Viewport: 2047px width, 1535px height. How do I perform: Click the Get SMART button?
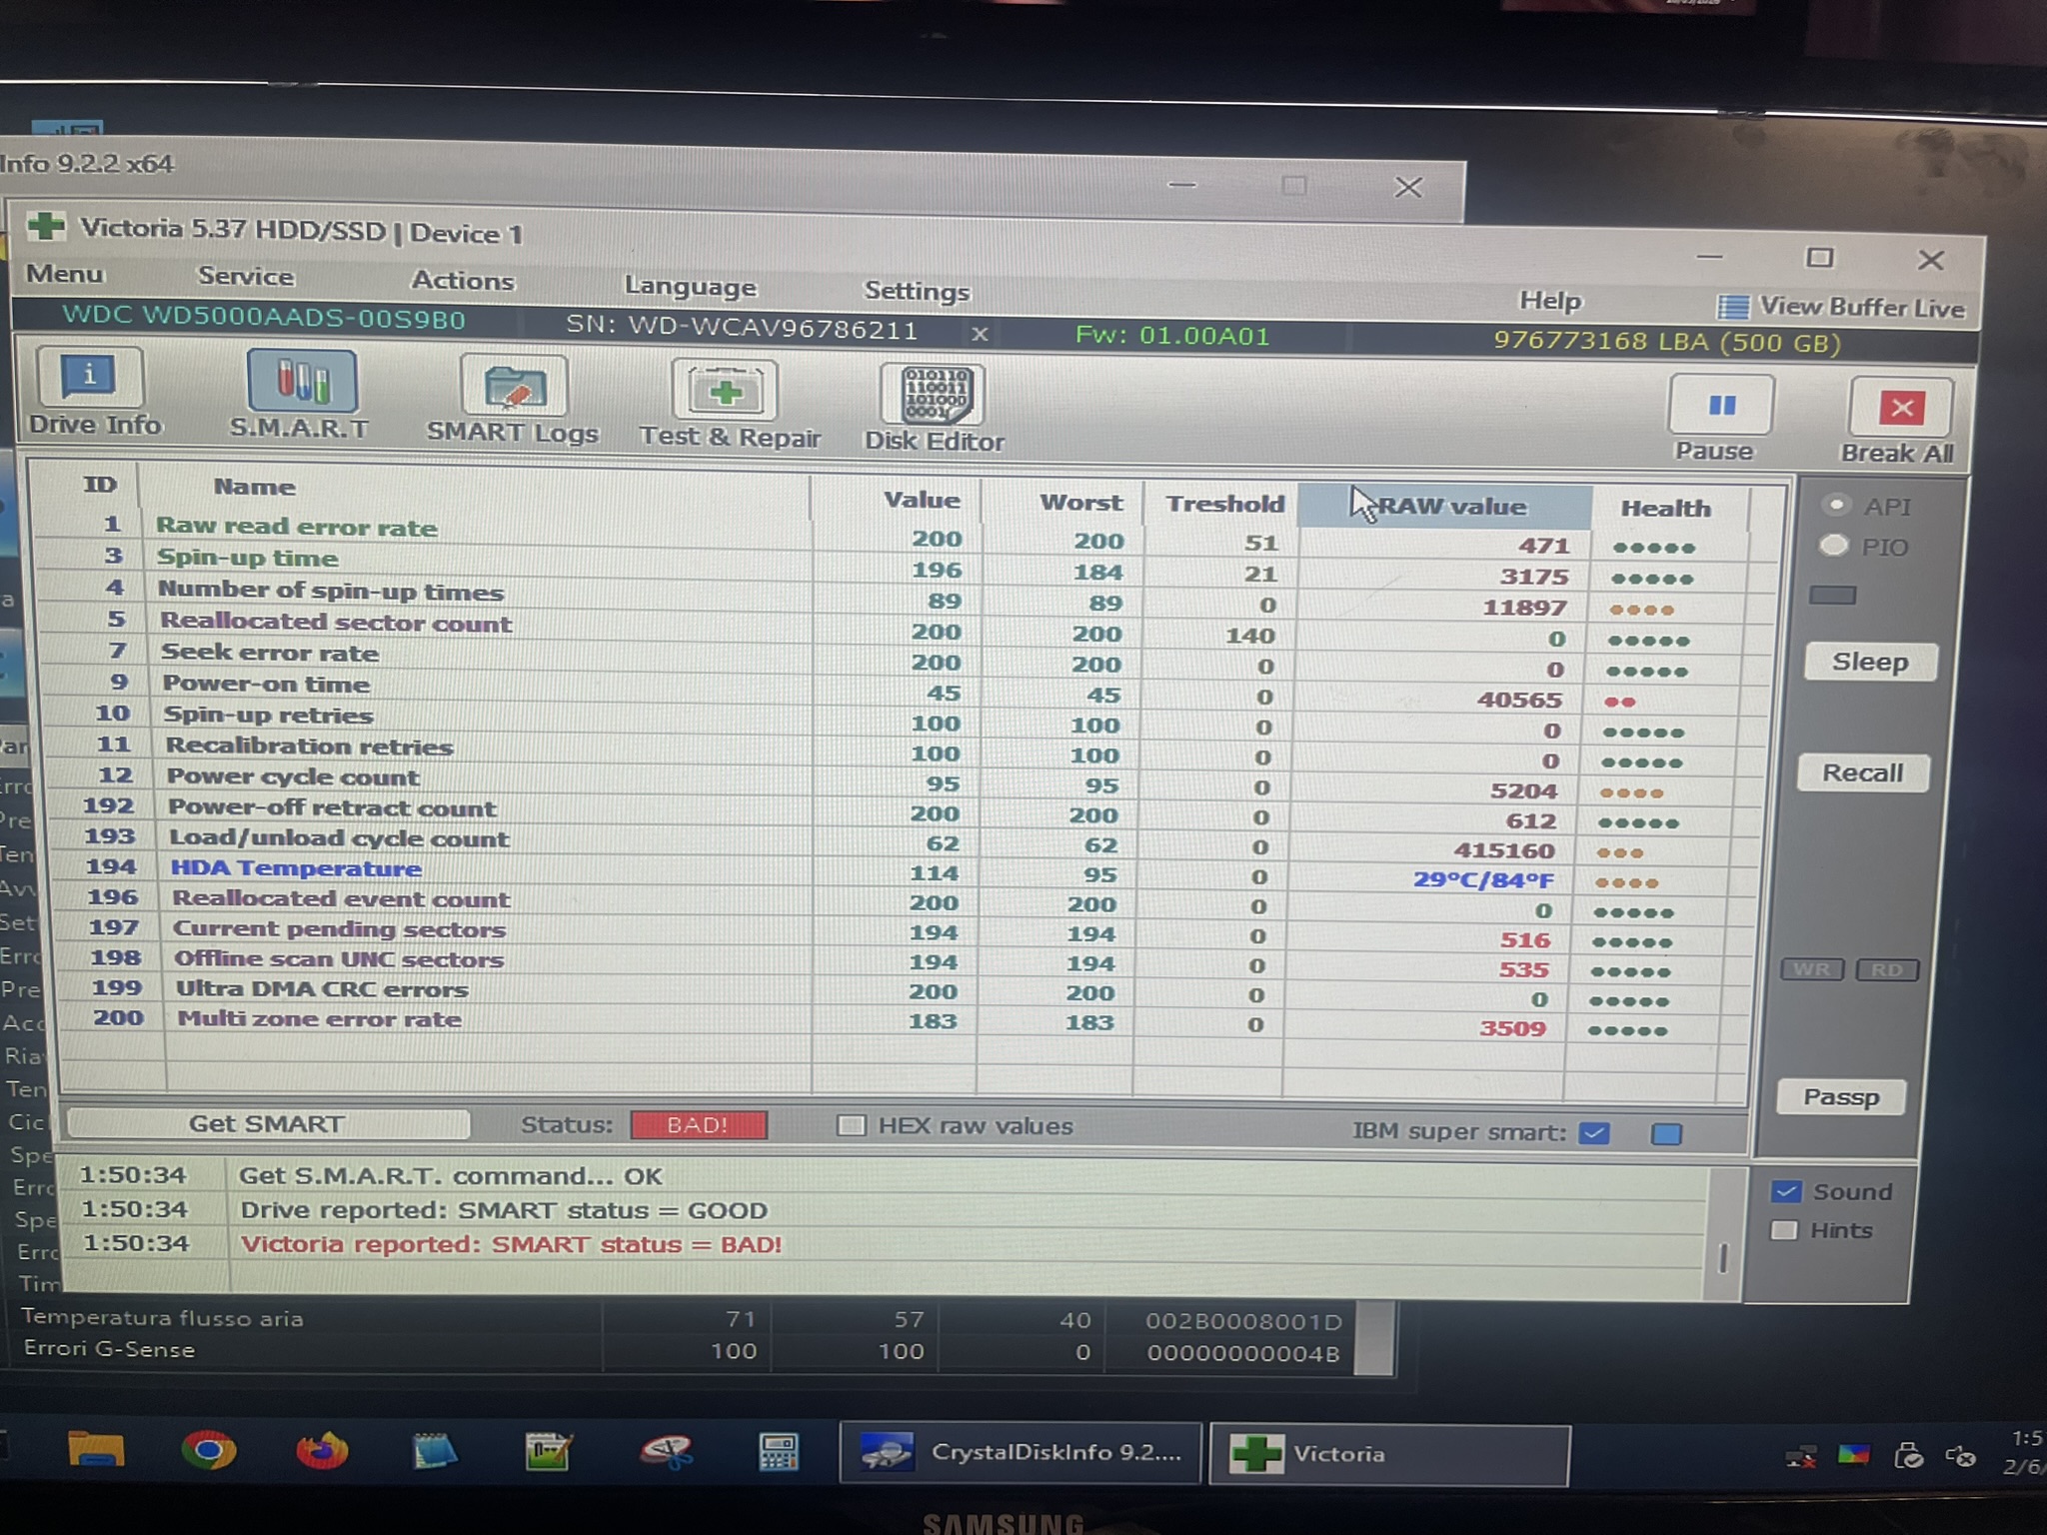coord(267,1124)
